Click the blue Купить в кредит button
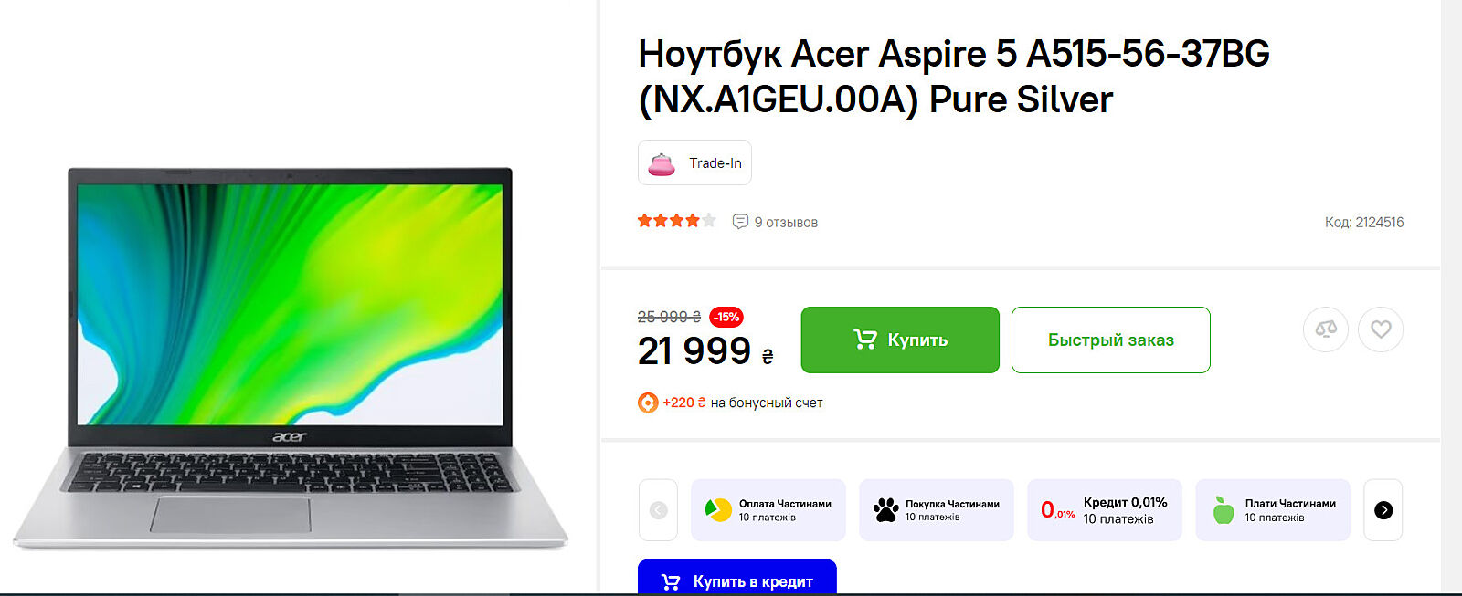Viewport: 1462px width, 596px height. [x=737, y=578]
